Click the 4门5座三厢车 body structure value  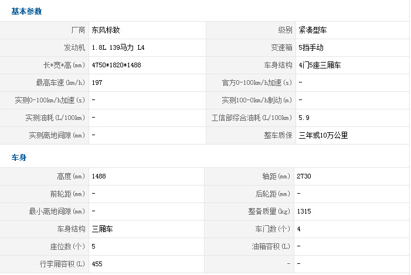pyautogui.click(x=320, y=65)
